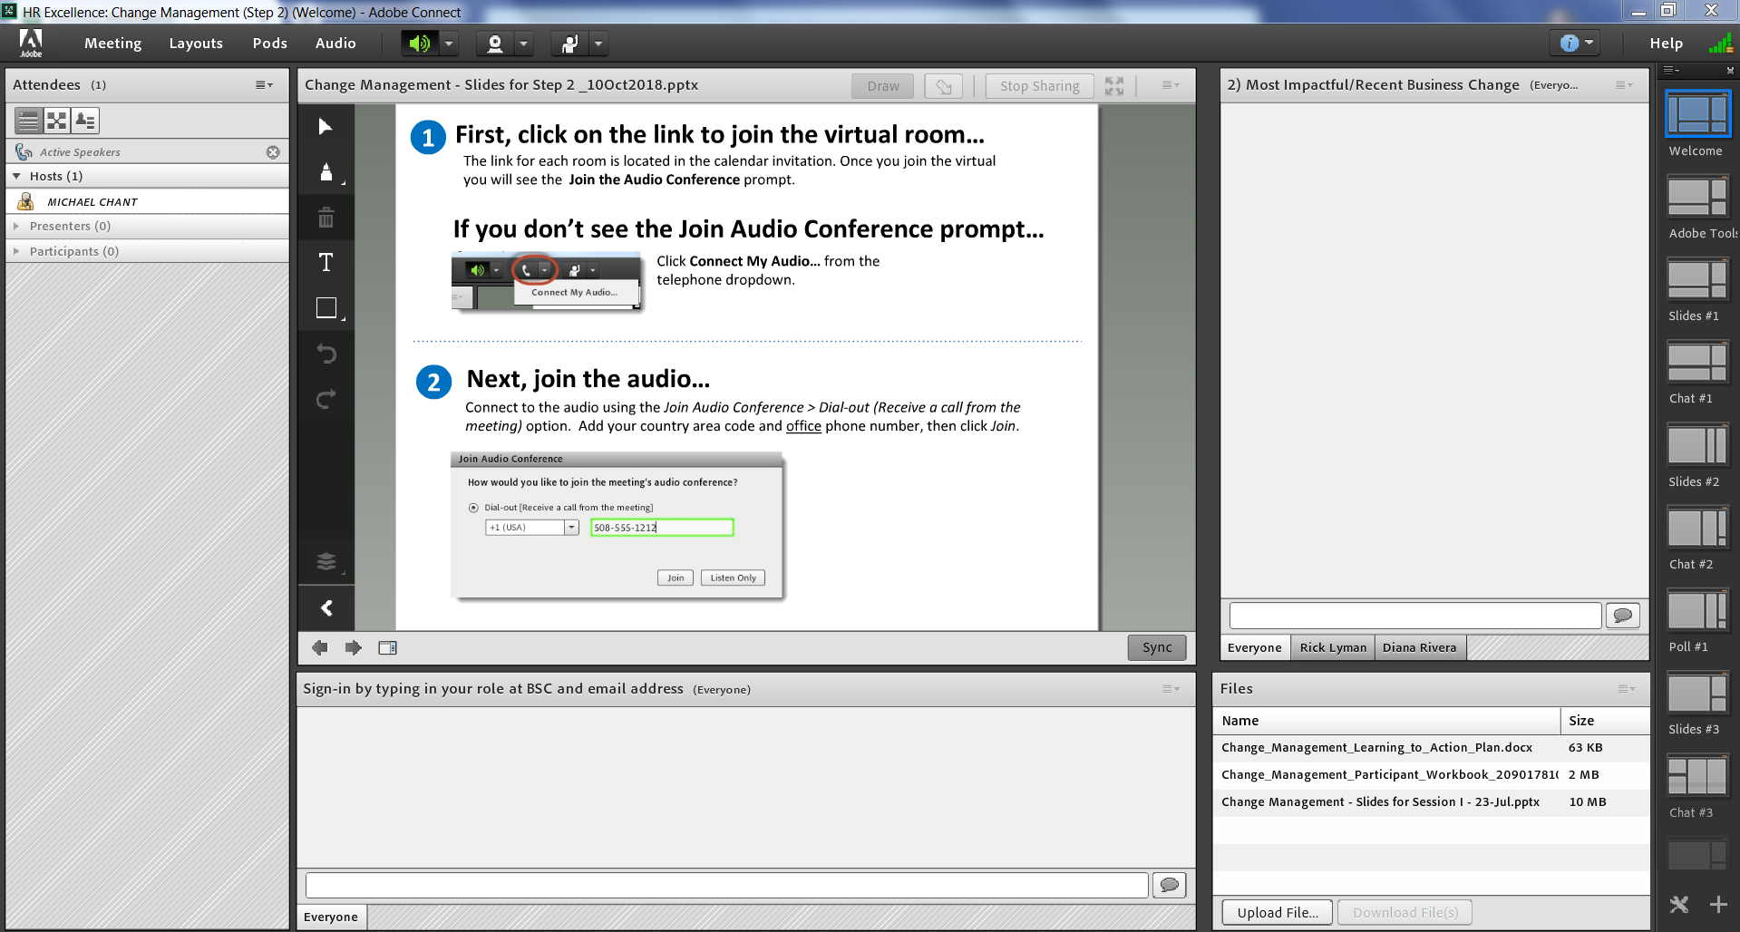Screen dimensions: 1740x932
Task: Open the Pods menu
Action: (268, 43)
